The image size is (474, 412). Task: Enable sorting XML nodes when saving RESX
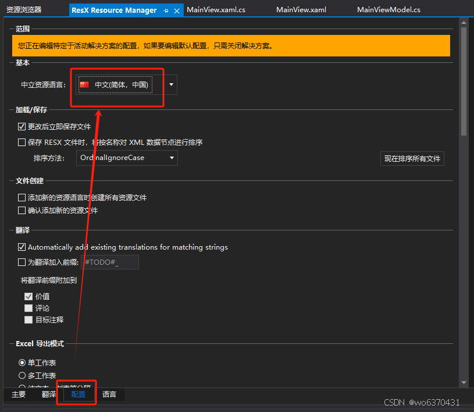click(x=22, y=142)
